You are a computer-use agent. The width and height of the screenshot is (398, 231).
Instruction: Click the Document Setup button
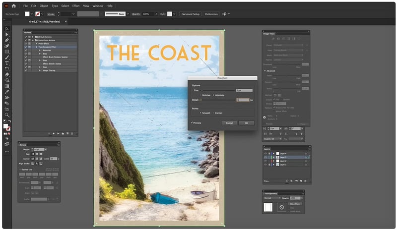click(x=190, y=14)
